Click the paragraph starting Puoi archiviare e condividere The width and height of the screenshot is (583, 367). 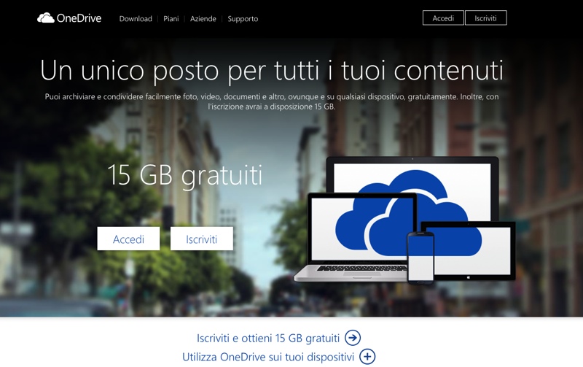(x=272, y=101)
